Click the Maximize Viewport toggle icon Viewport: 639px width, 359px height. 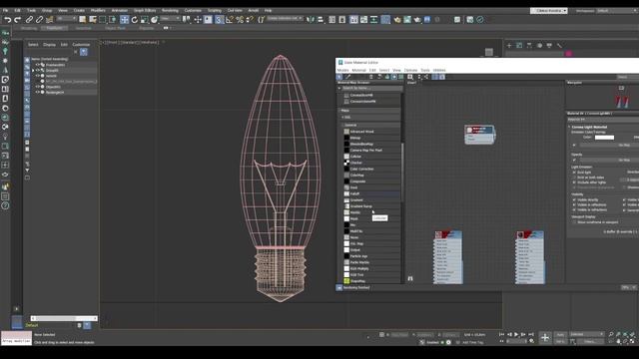pos(633,341)
